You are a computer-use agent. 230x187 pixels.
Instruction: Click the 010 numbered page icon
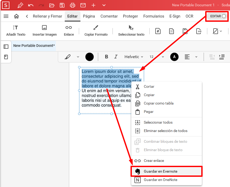[199, 31]
